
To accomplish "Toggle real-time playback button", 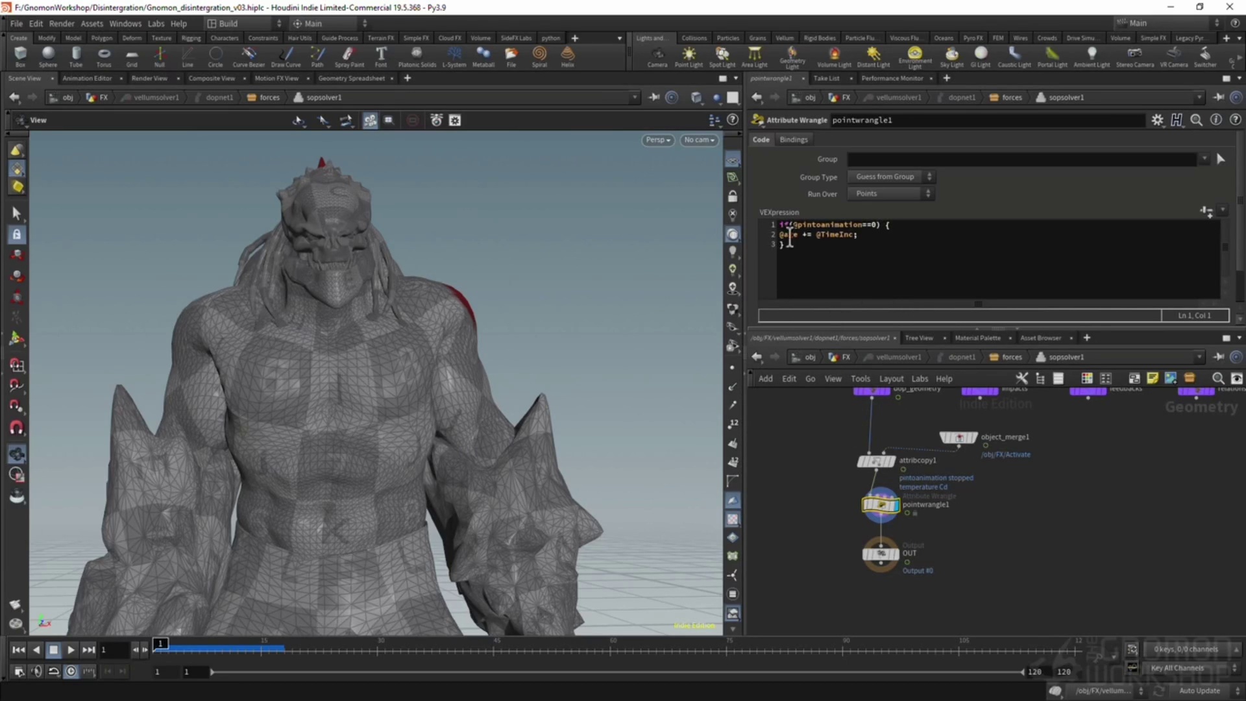I will pyautogui.click(x=71, y=671).
